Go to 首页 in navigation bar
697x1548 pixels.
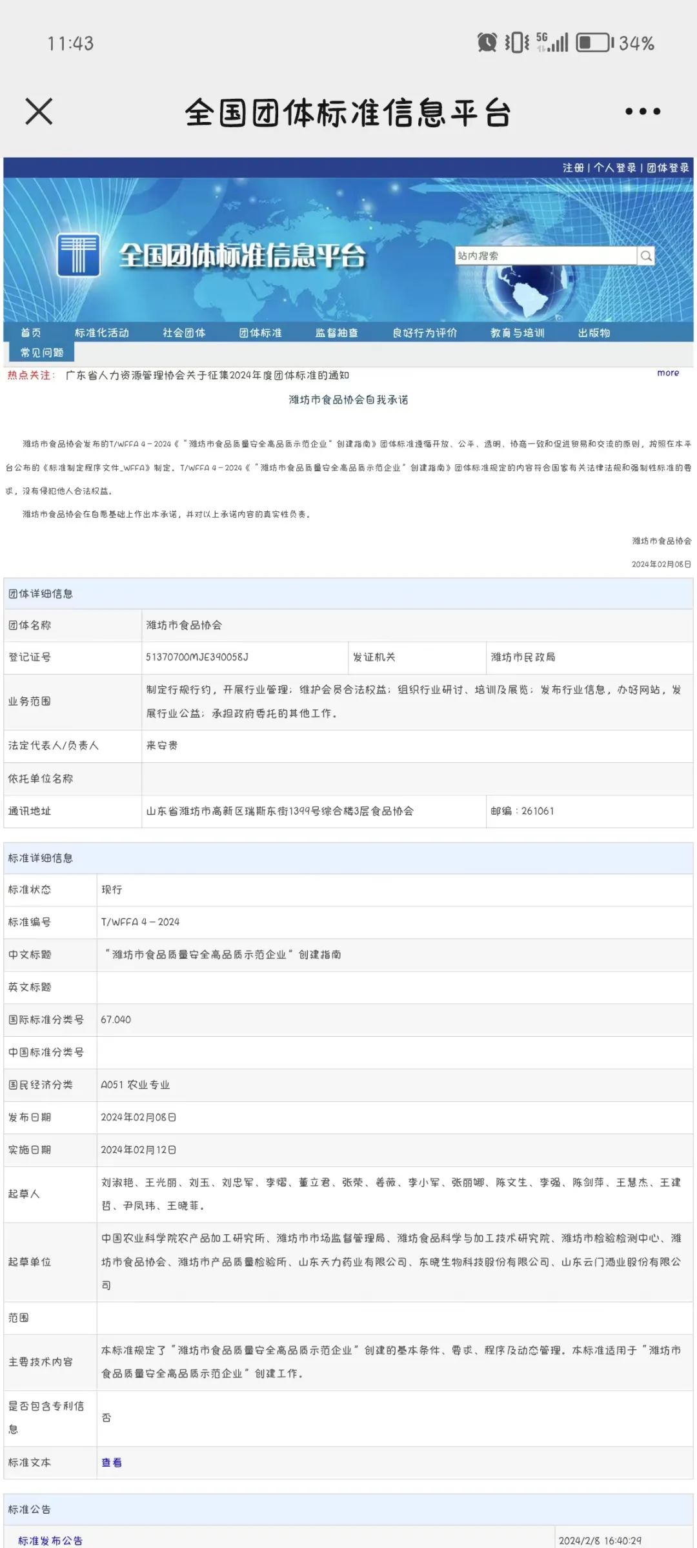coord(31,333)
